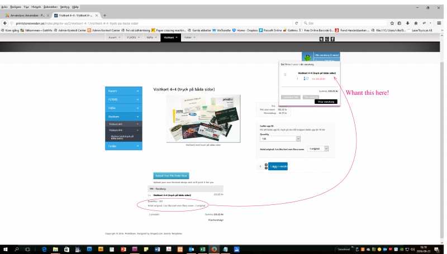Select Visitkort 4+0 in sidebar submenu
The height and width of the screenshot is (254, 447).
[x=123, y=124]
